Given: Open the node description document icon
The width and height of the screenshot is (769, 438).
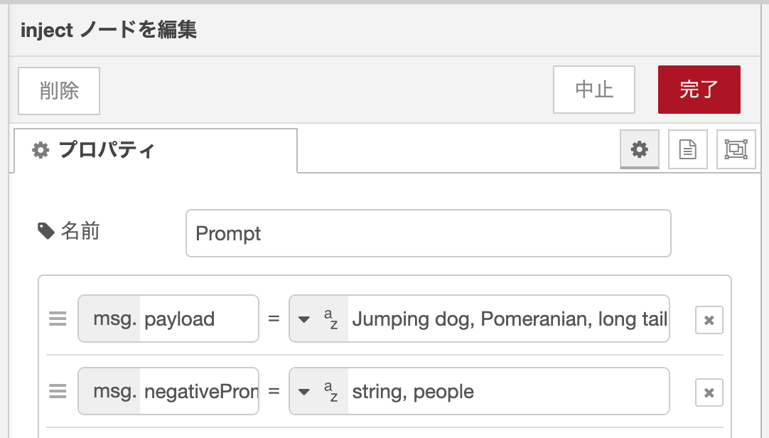Looking at the screenshot, I should (x=687, y=149).
